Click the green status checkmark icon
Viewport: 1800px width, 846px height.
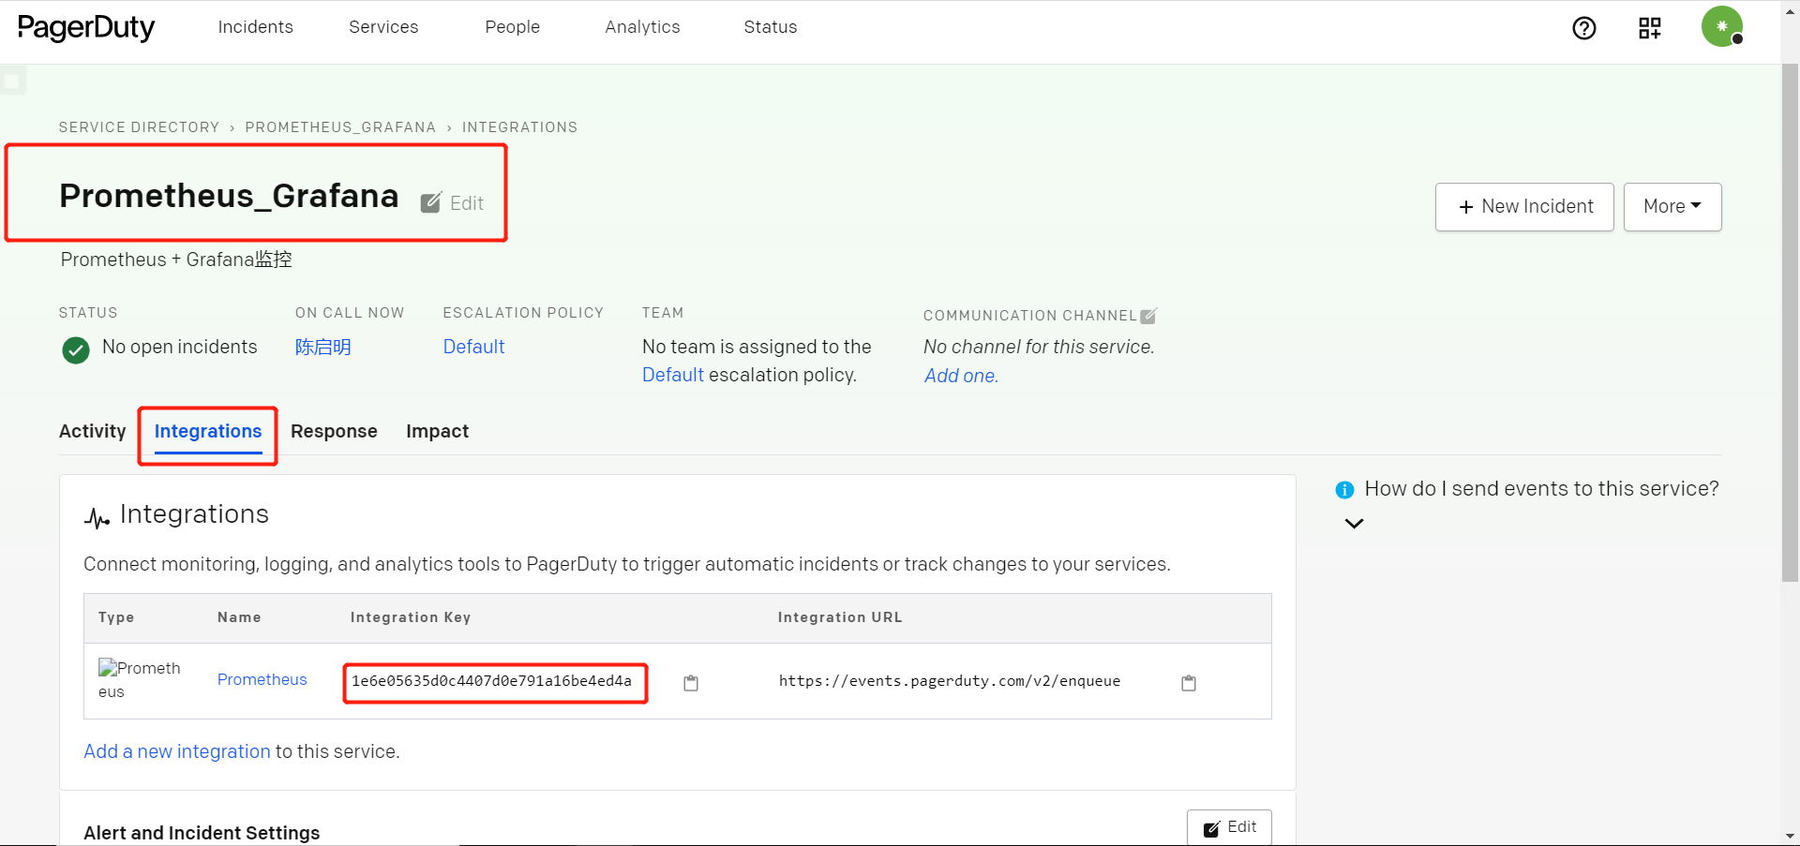(76, 350)
